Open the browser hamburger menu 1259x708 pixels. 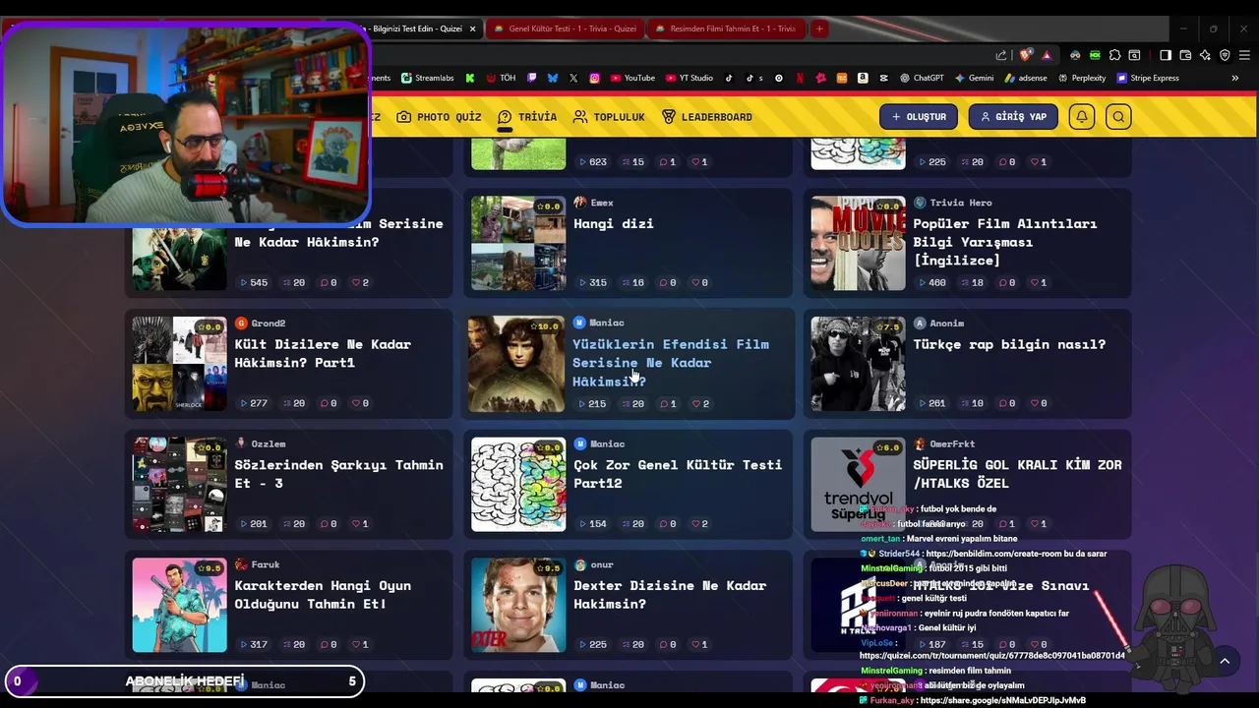coord(1244,55)
